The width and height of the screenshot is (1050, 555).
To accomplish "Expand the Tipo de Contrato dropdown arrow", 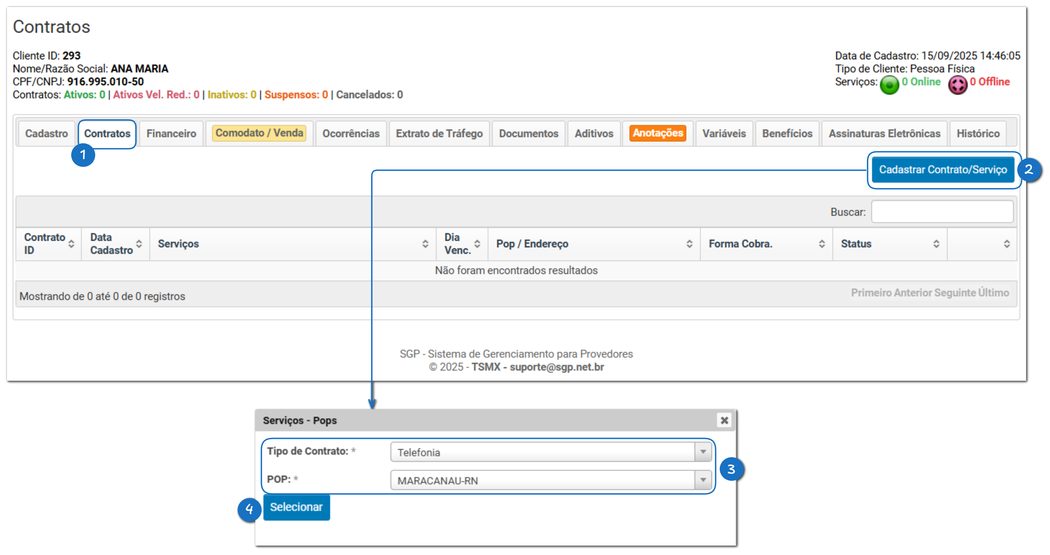I will [x=703, y=452].
